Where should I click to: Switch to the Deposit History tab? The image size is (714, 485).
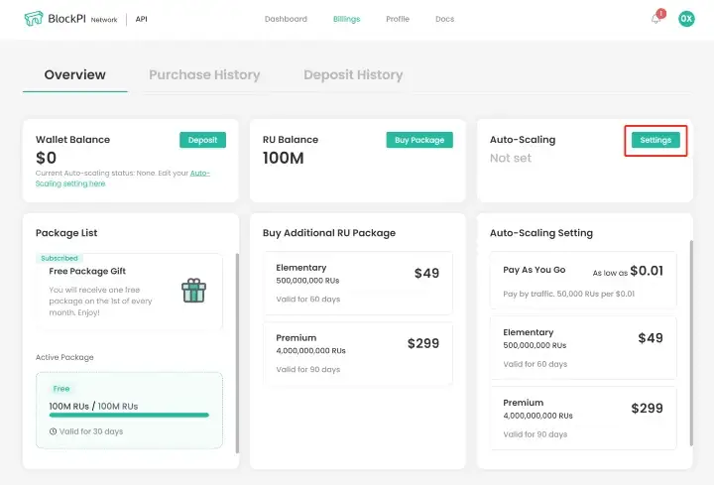pos(353,74)
